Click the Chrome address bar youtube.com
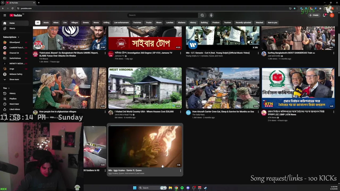This screenshot has height=191, width=340. [x=26, y=8]
